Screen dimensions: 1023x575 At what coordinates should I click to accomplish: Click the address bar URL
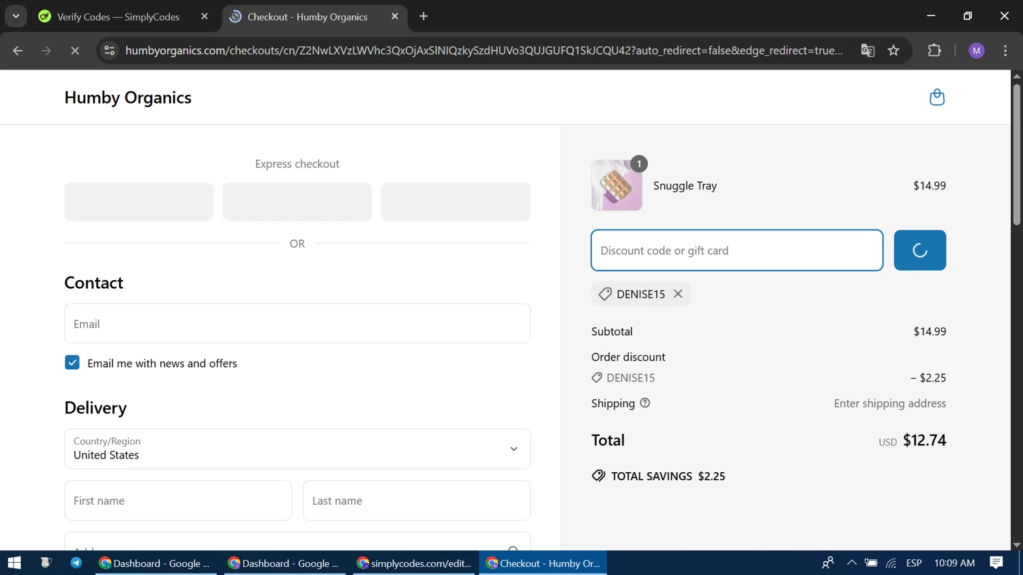coord(484,50)
